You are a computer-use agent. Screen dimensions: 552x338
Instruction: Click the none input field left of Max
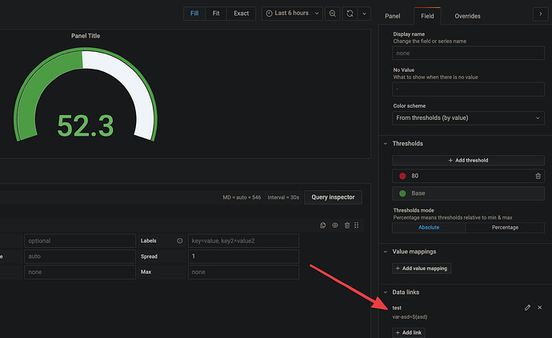click(x=80, y=272)
